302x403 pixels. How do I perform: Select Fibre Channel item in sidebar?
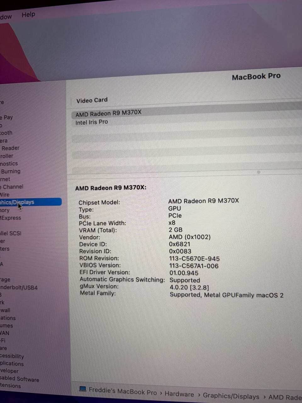pyautogui.click(x=12, y=187)
